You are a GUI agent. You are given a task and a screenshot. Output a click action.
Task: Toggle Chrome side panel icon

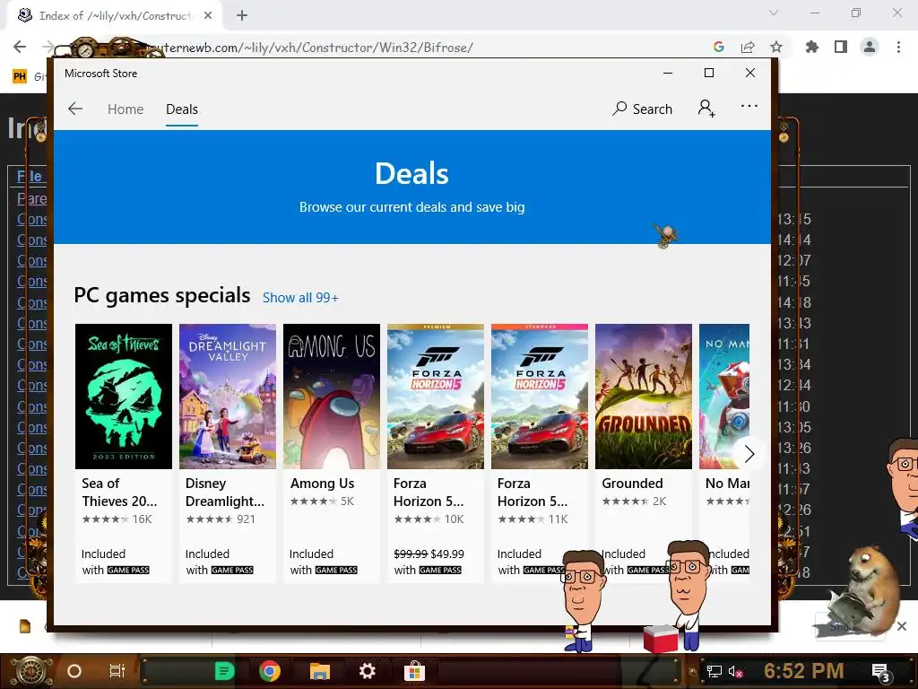(841, 47)
